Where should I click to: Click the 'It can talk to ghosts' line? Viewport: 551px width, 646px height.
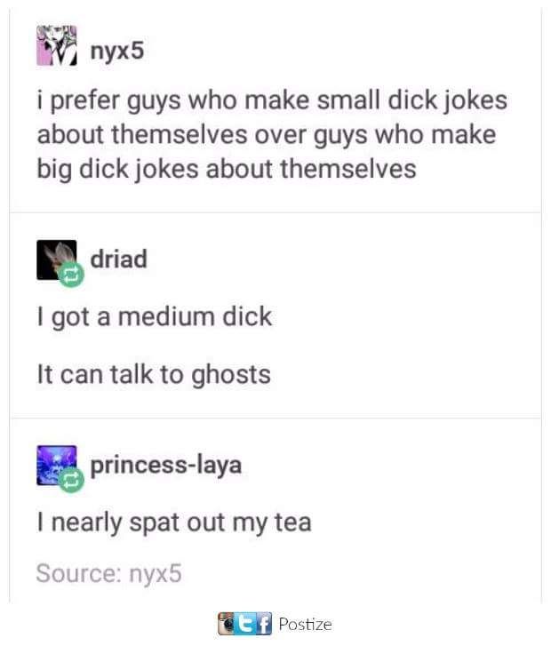(x=154, y=375)
